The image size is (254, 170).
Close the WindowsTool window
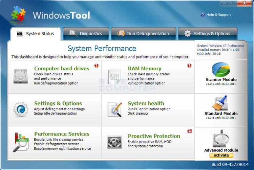245,3
